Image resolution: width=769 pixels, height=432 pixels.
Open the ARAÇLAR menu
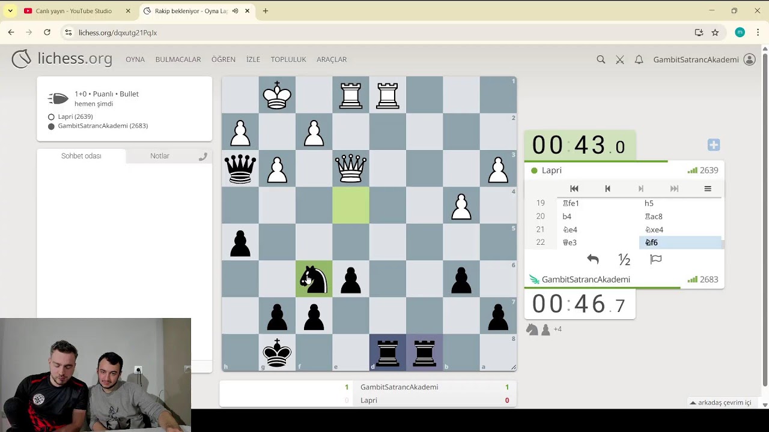point(332,59)
